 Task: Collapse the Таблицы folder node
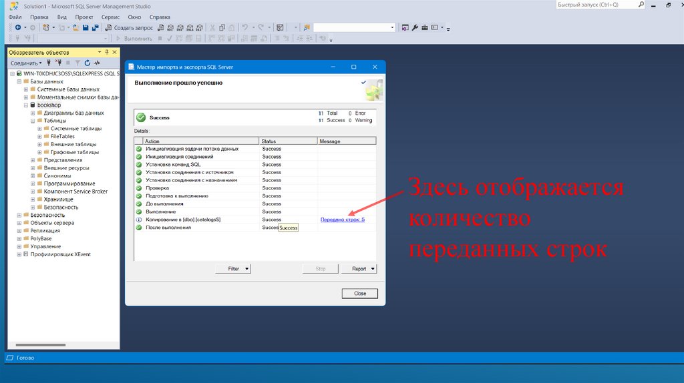point(33,121)
